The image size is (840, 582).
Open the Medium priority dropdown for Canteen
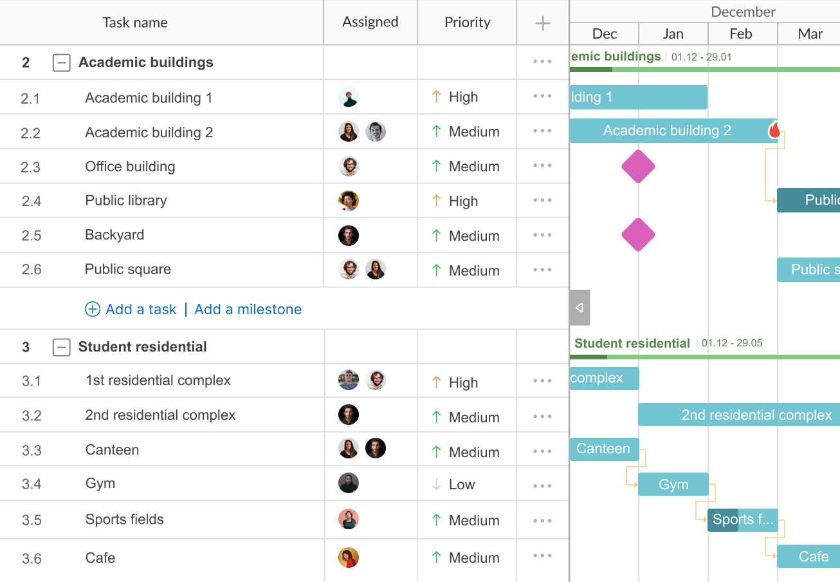coord(466,452)
